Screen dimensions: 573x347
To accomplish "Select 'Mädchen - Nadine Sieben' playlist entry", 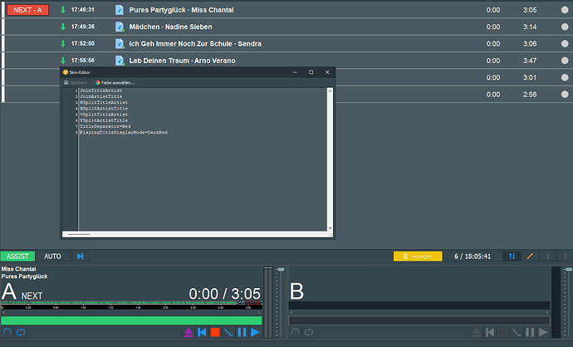I will coord(169,27).
